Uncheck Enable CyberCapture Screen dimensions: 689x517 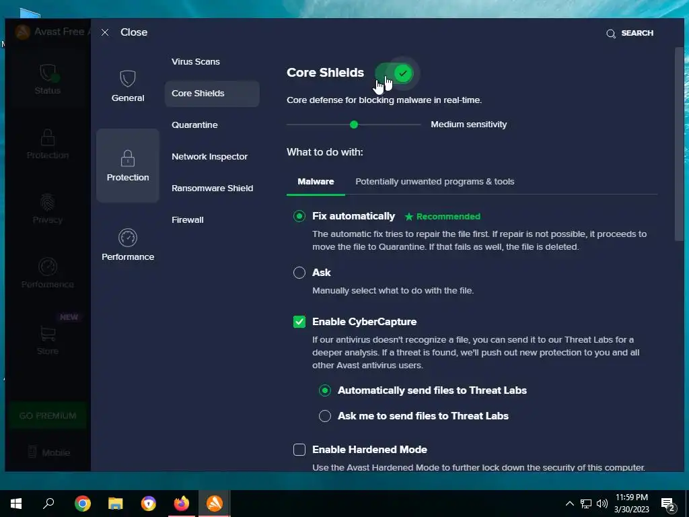[x=299, y=322]
